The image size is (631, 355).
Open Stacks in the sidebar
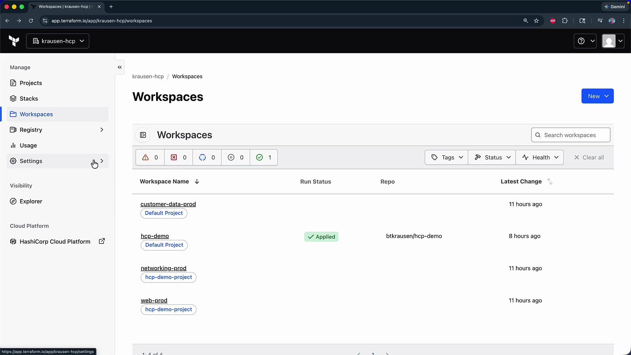(58, 99)
